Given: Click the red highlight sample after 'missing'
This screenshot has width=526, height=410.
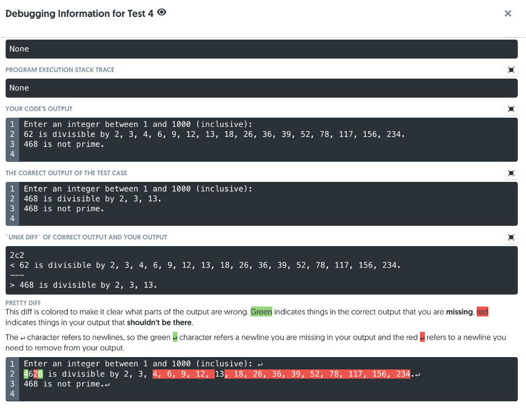Looking at the screenshot, I should point(483,312).
